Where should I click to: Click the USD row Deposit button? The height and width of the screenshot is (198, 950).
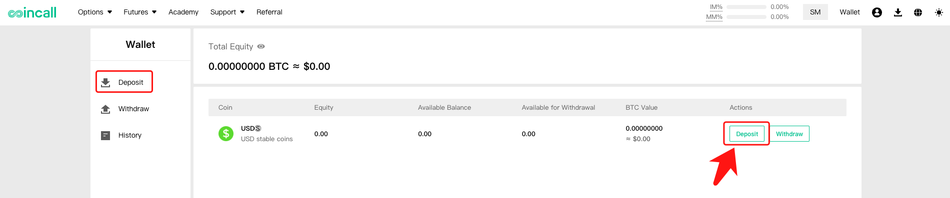(747, 134)
